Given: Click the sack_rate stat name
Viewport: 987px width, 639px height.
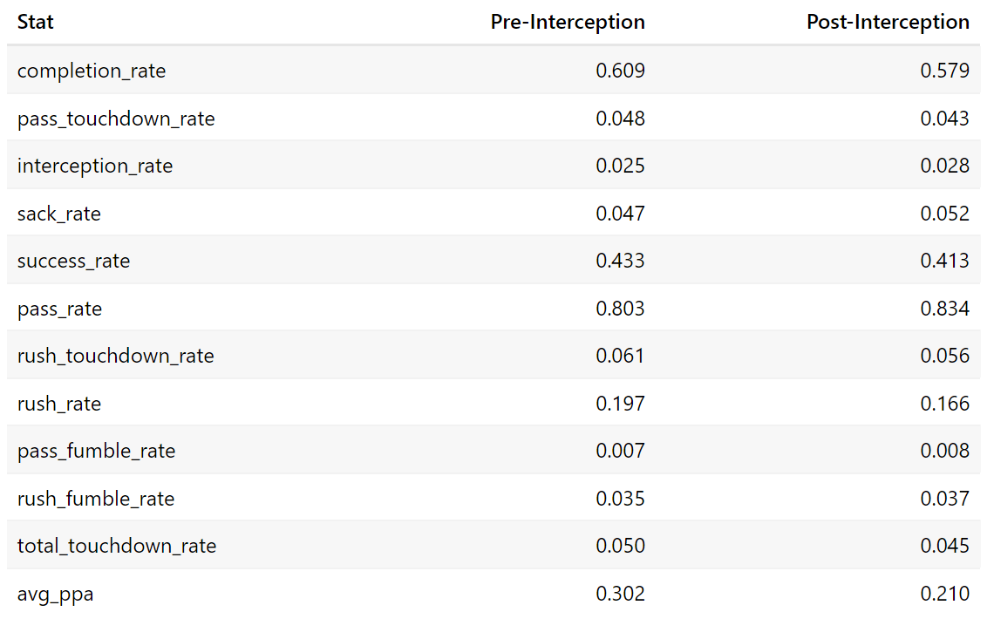Looking at the screenshot, I should click(59, 214).
